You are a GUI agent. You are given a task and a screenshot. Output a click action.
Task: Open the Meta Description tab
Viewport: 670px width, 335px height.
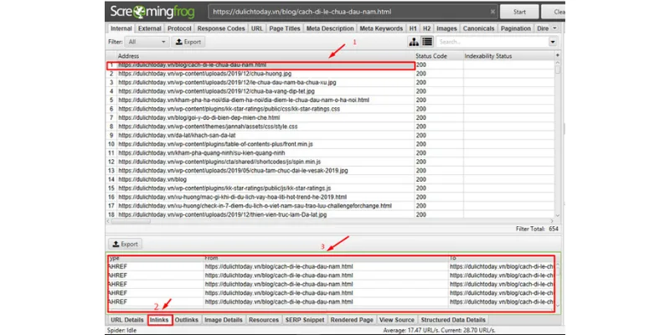click(x=330, y=28)
